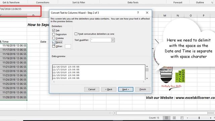Open the Outline group dialog launcher

[x=212, y=2]
